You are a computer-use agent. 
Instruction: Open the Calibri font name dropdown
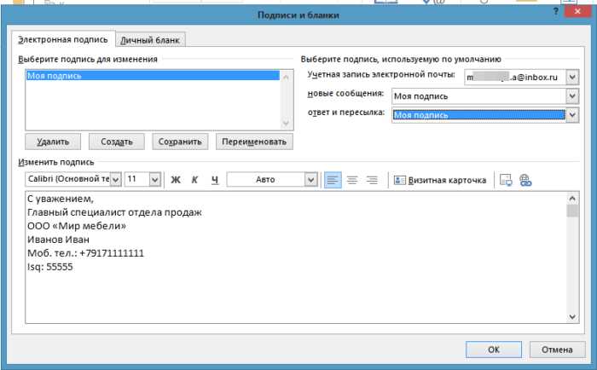116,179
